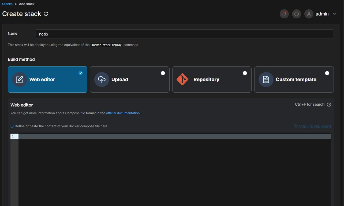Click the checked Web editor selection mark
This screenshot has height=206, width=344.
coord(81,73)
